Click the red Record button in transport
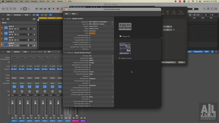This screenshot has height=123, width=219. [58, 9]
